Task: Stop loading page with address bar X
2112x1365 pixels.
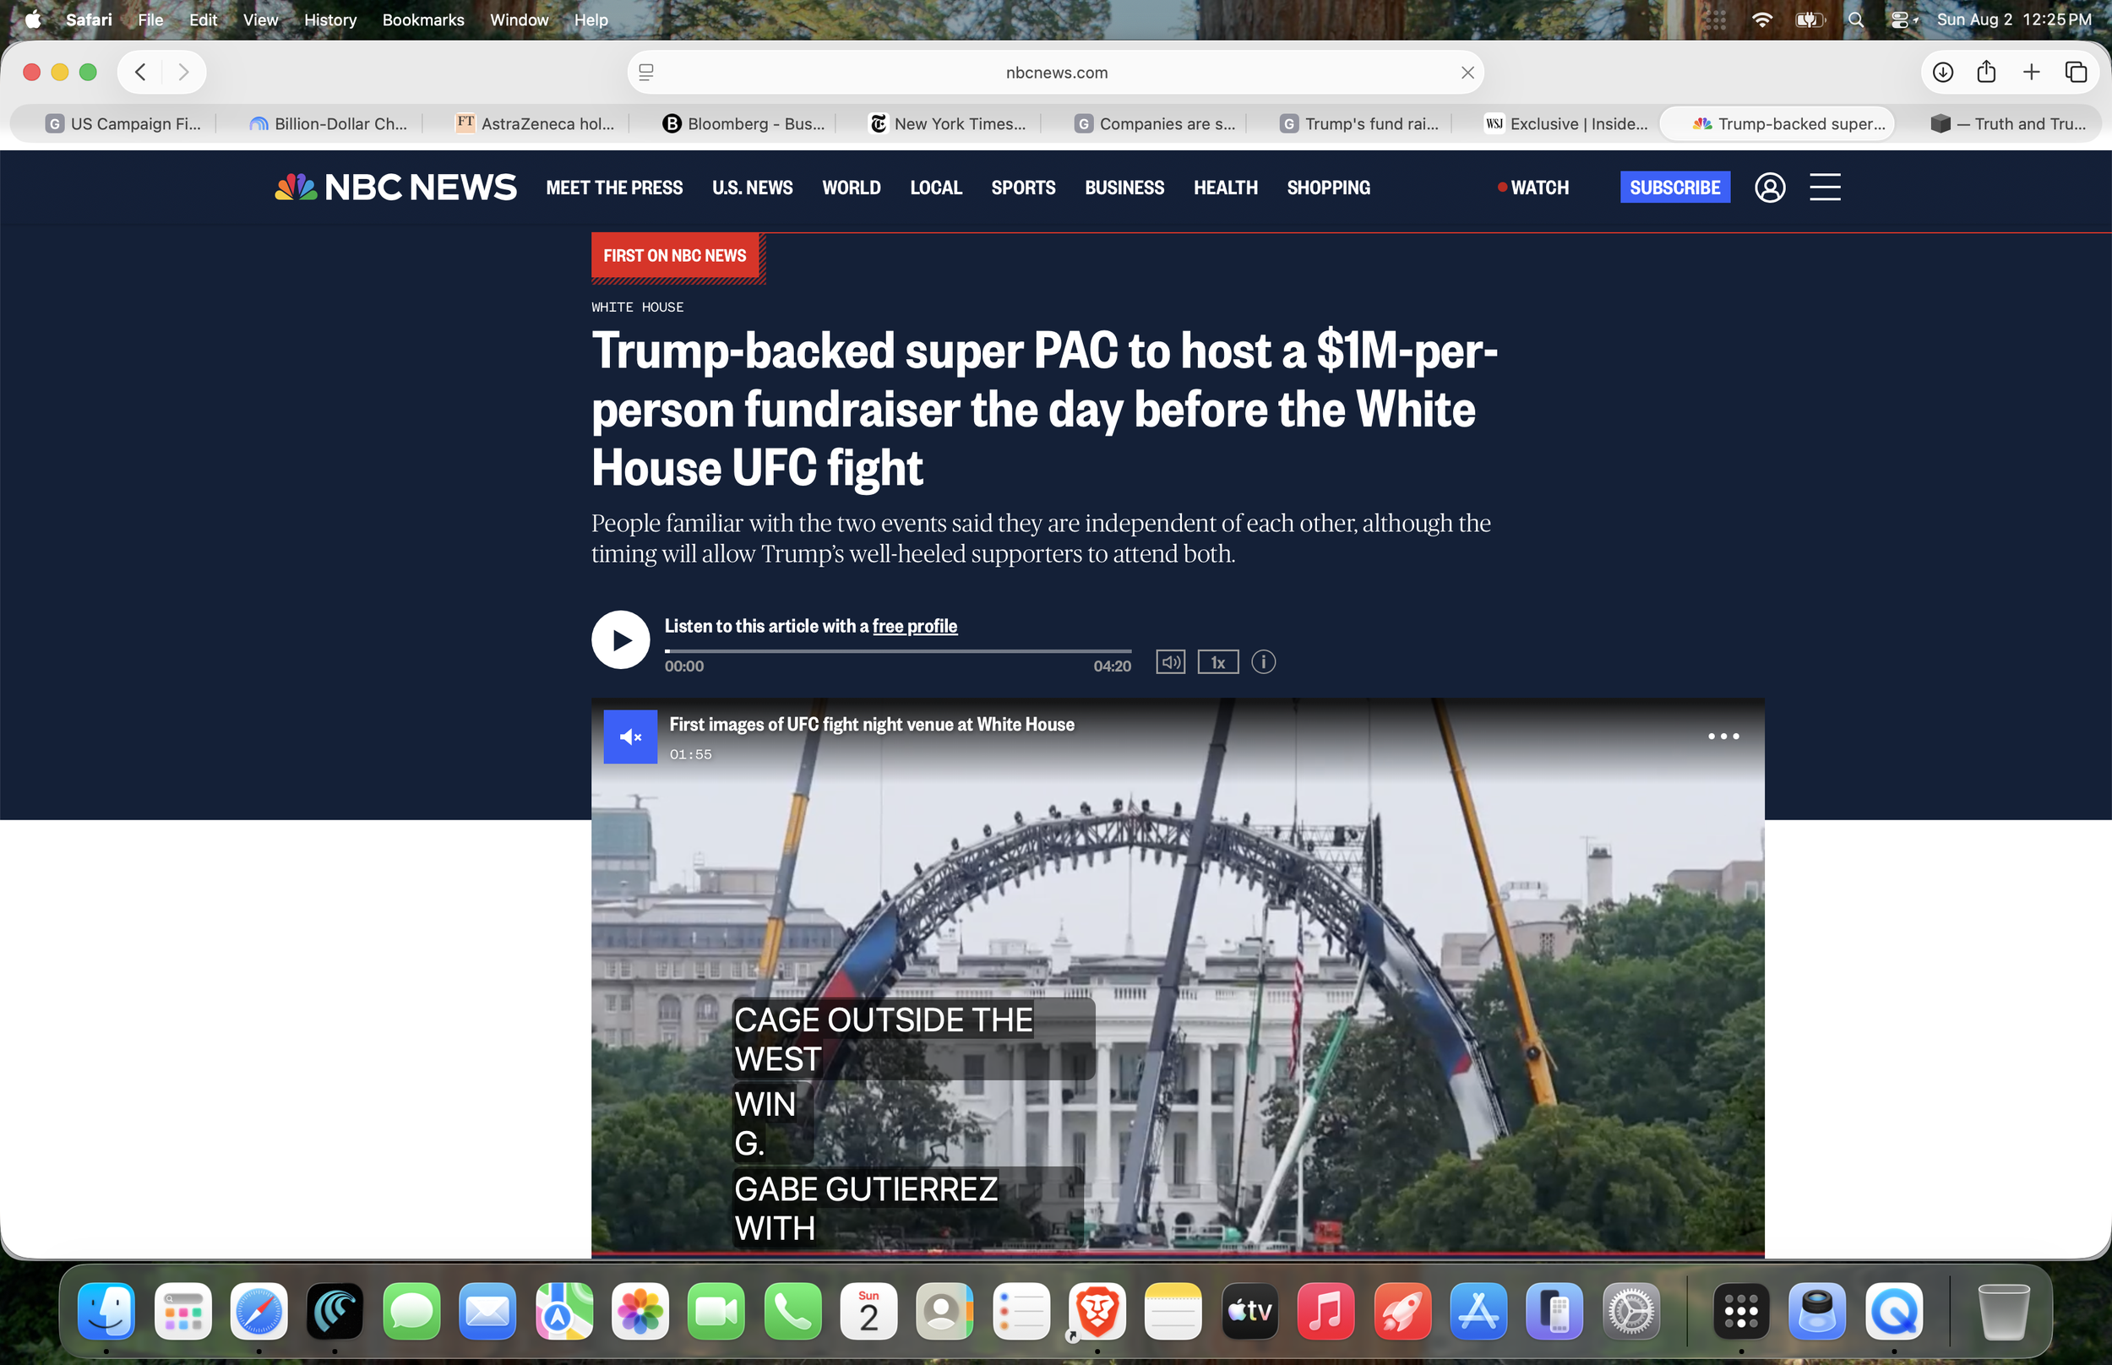Action: tap(1467, 73)
